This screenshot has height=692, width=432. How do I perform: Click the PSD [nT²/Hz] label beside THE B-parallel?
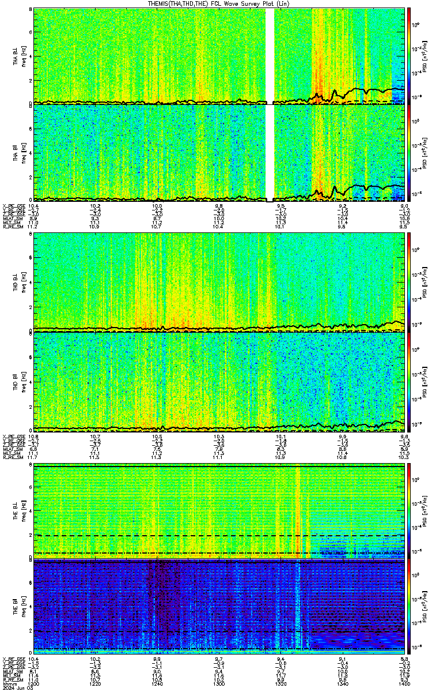pyautogui.click(x=425, y=607)
